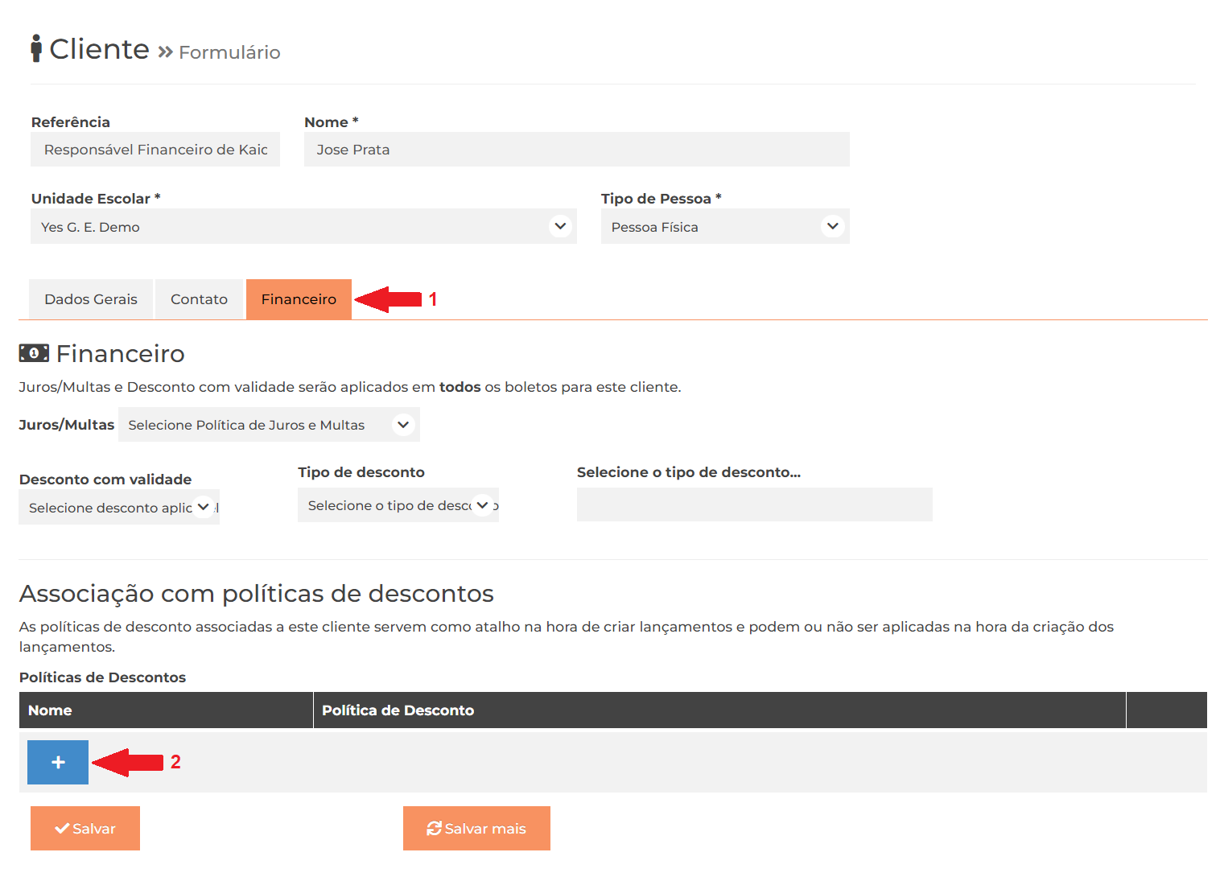Viewport: 1220px width, 877px height.
Task: Click the double chevron breadcrumb icon
Action: click(x=165, y=52)
